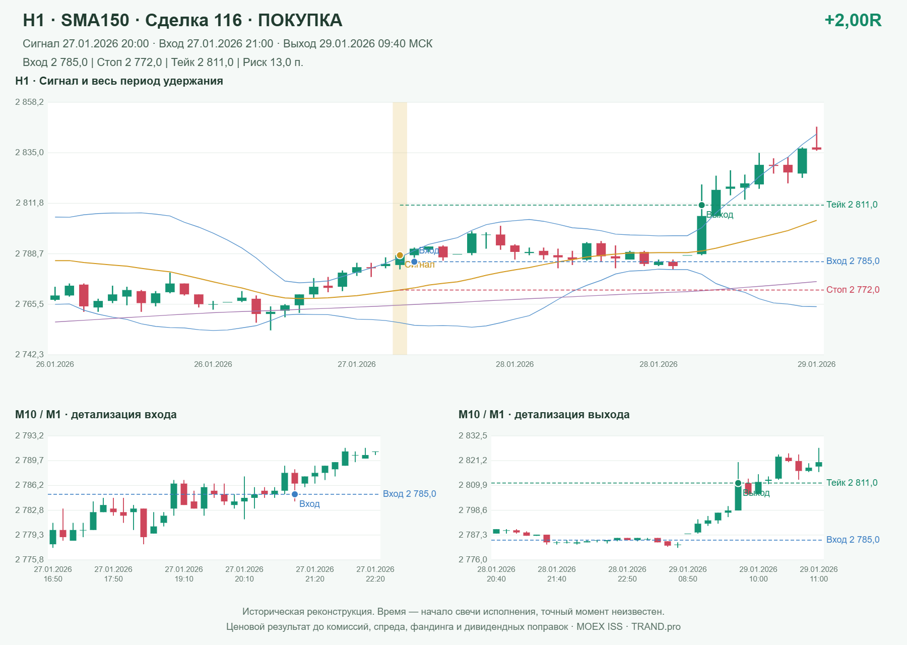The image size is (907, 645).
Task: Click the 'Стоп 2 772,0' label on the H1 chart
Action: click(x=853, y=290)
